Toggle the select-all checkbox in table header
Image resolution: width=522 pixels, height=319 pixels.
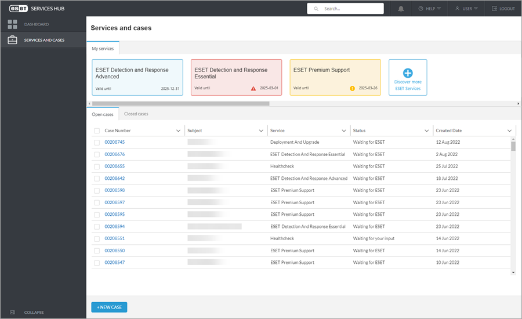[97, 130]
